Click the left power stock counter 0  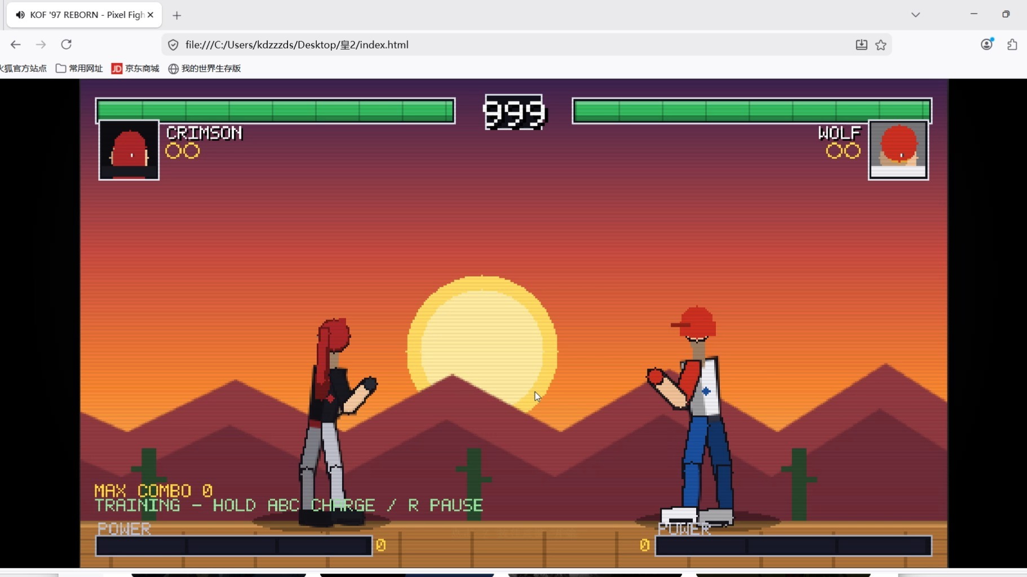point(381,545)
